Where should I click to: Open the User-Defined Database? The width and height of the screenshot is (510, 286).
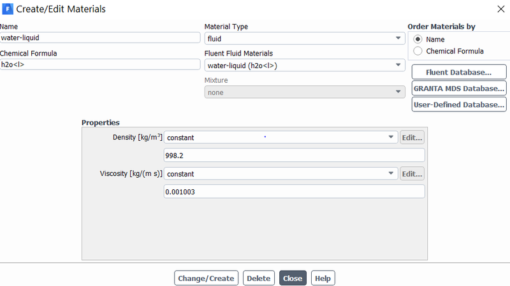459,104
